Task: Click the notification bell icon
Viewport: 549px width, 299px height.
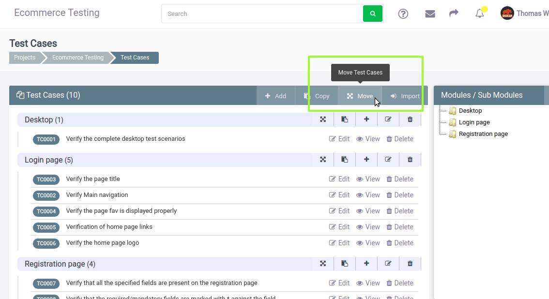Action: [x=480, y=14]
